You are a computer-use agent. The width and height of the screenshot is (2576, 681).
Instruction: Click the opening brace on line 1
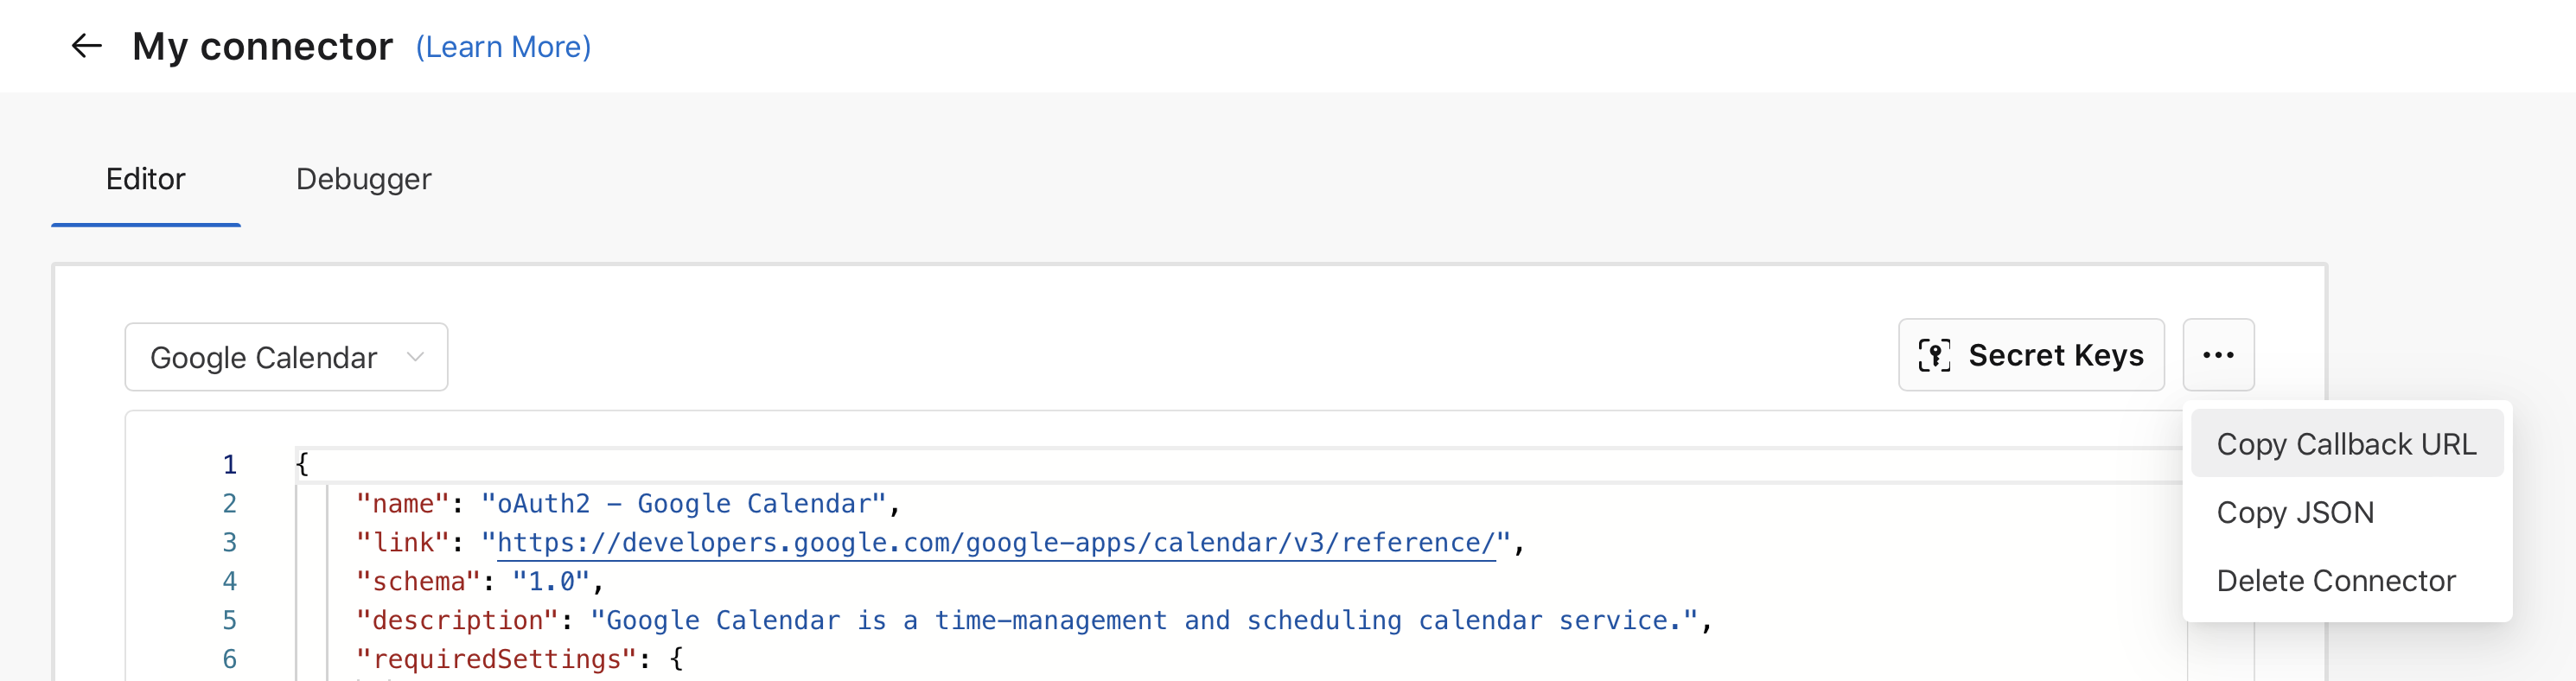(302, 464)
